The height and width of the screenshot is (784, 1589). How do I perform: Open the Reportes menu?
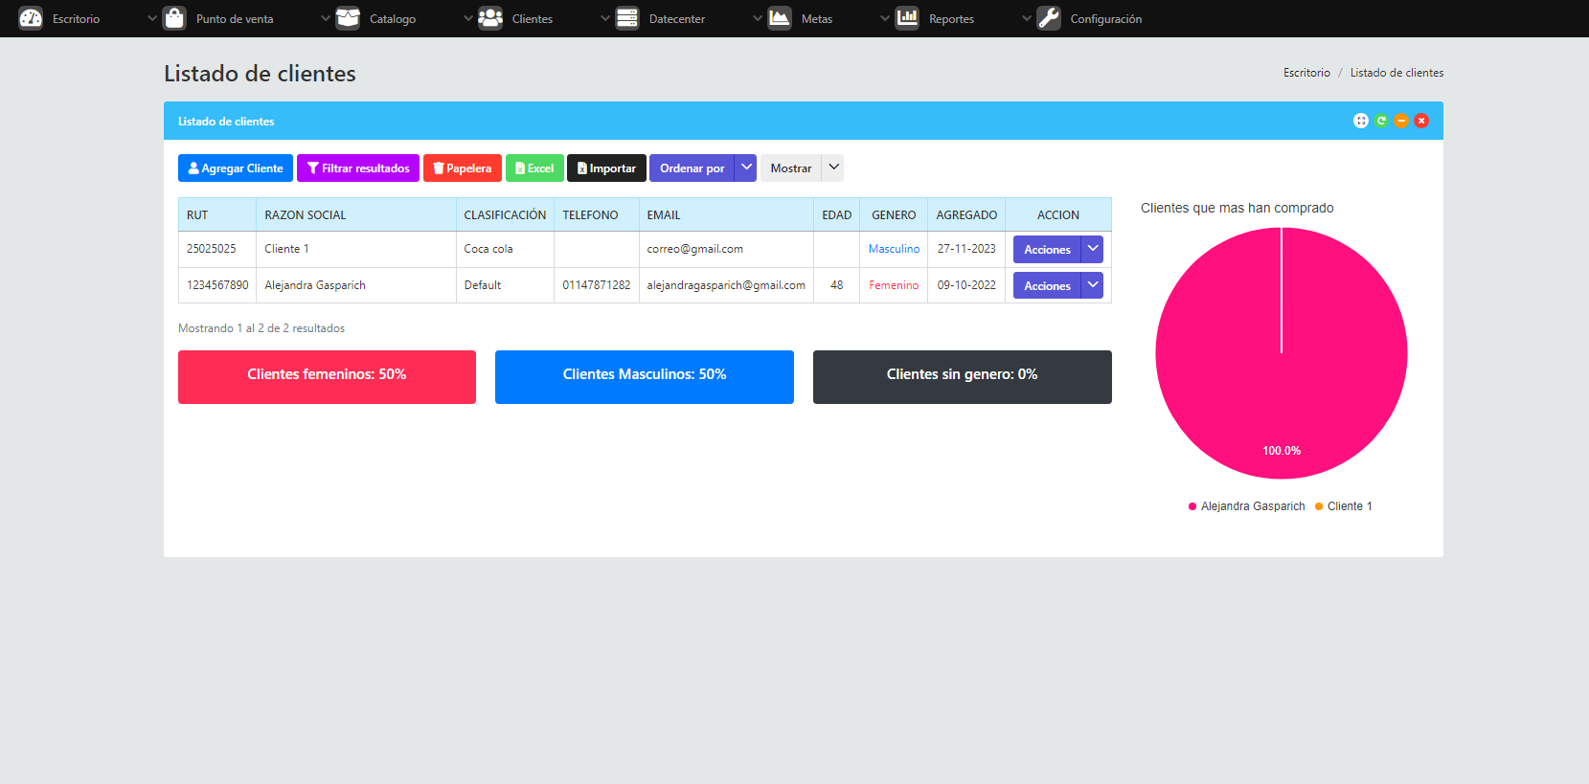[x=951, y=19]
